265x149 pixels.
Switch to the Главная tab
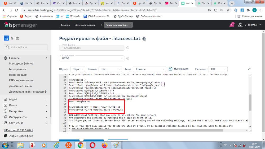pos(65,25)
